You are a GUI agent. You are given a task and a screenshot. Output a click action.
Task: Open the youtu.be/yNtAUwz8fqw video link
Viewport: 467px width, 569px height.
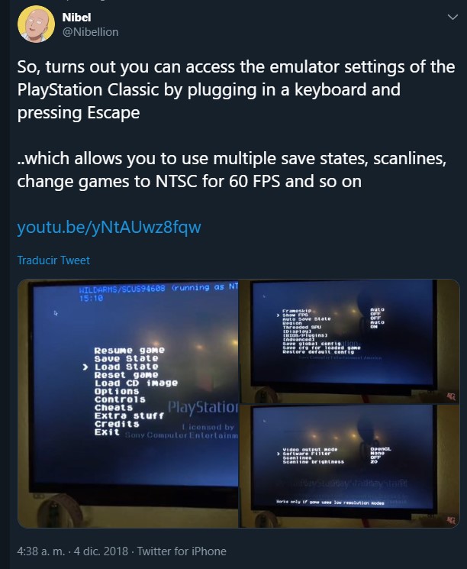109,227
